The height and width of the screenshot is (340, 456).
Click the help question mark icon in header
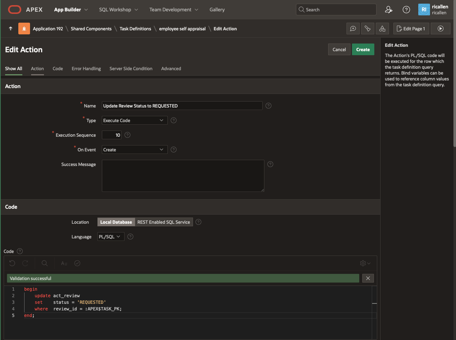406,10
